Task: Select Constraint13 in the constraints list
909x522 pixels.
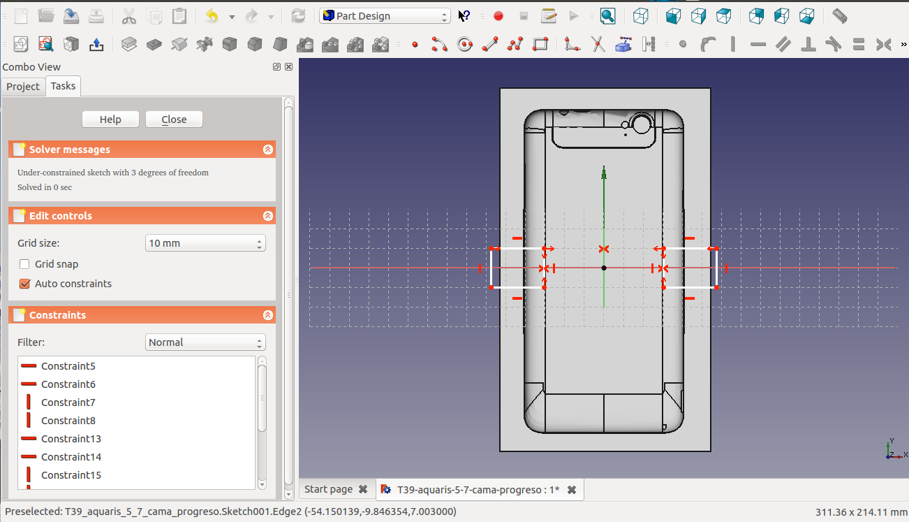Action: 71,439
